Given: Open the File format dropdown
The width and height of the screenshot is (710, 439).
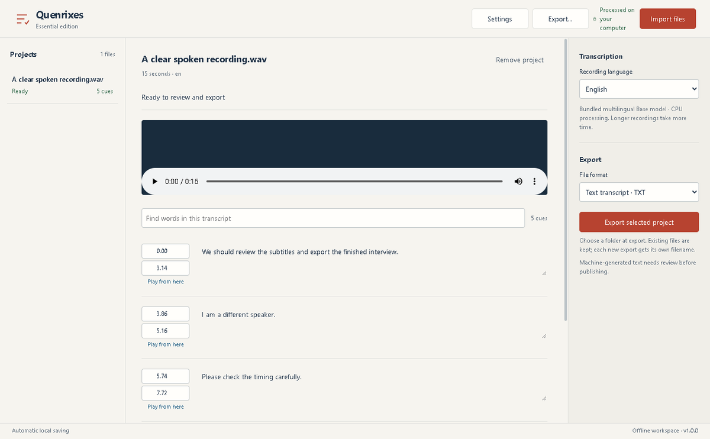Looking at the screenshot, I should (x=639, y=192).
